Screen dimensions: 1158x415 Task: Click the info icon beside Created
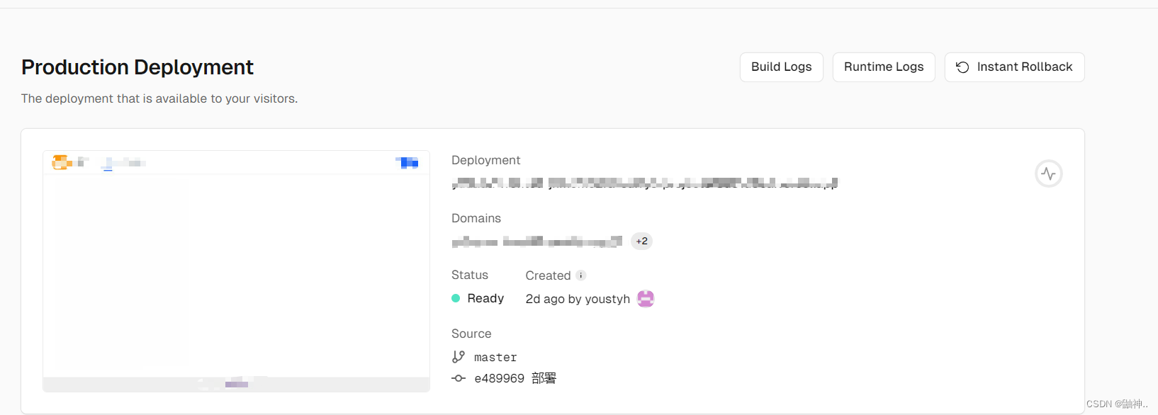coord(581,275)
